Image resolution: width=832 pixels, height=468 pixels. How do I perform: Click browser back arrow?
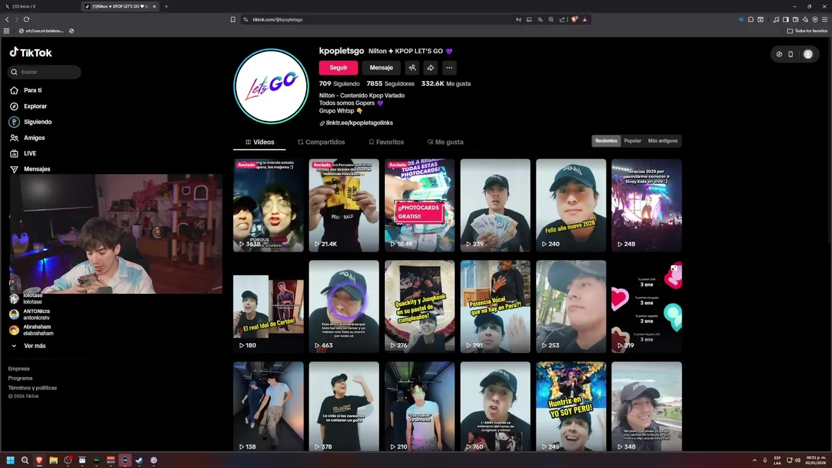click(x=7, y=19)
